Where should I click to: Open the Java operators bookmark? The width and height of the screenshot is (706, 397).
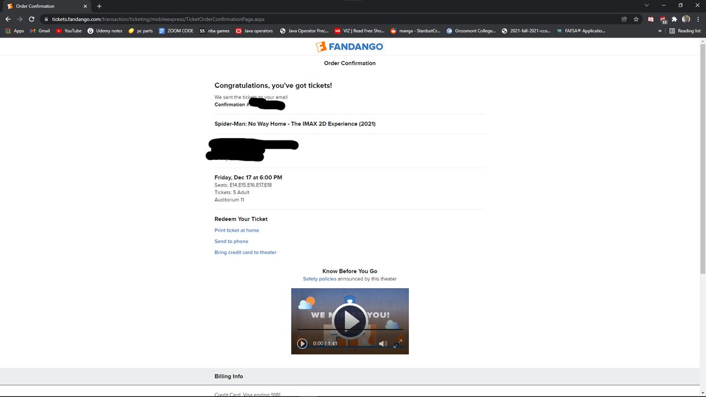tap(254, 31)
